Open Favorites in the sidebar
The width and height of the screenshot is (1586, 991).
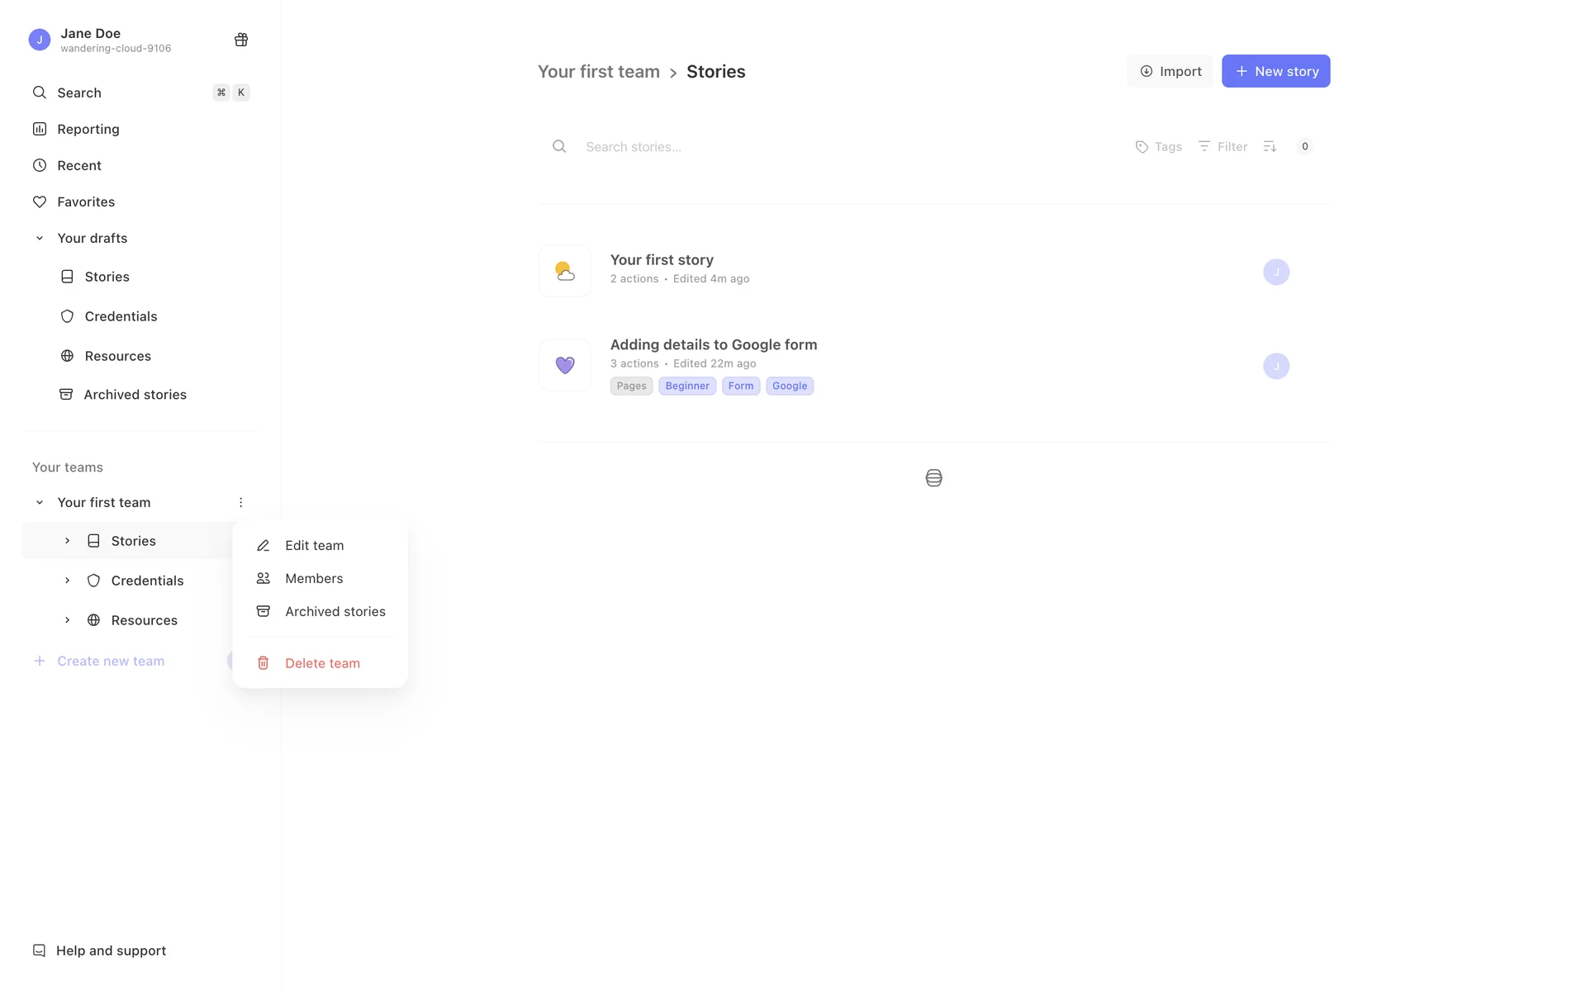point(85,202)
